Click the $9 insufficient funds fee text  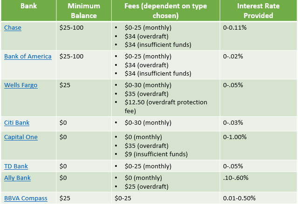[156, 154]
